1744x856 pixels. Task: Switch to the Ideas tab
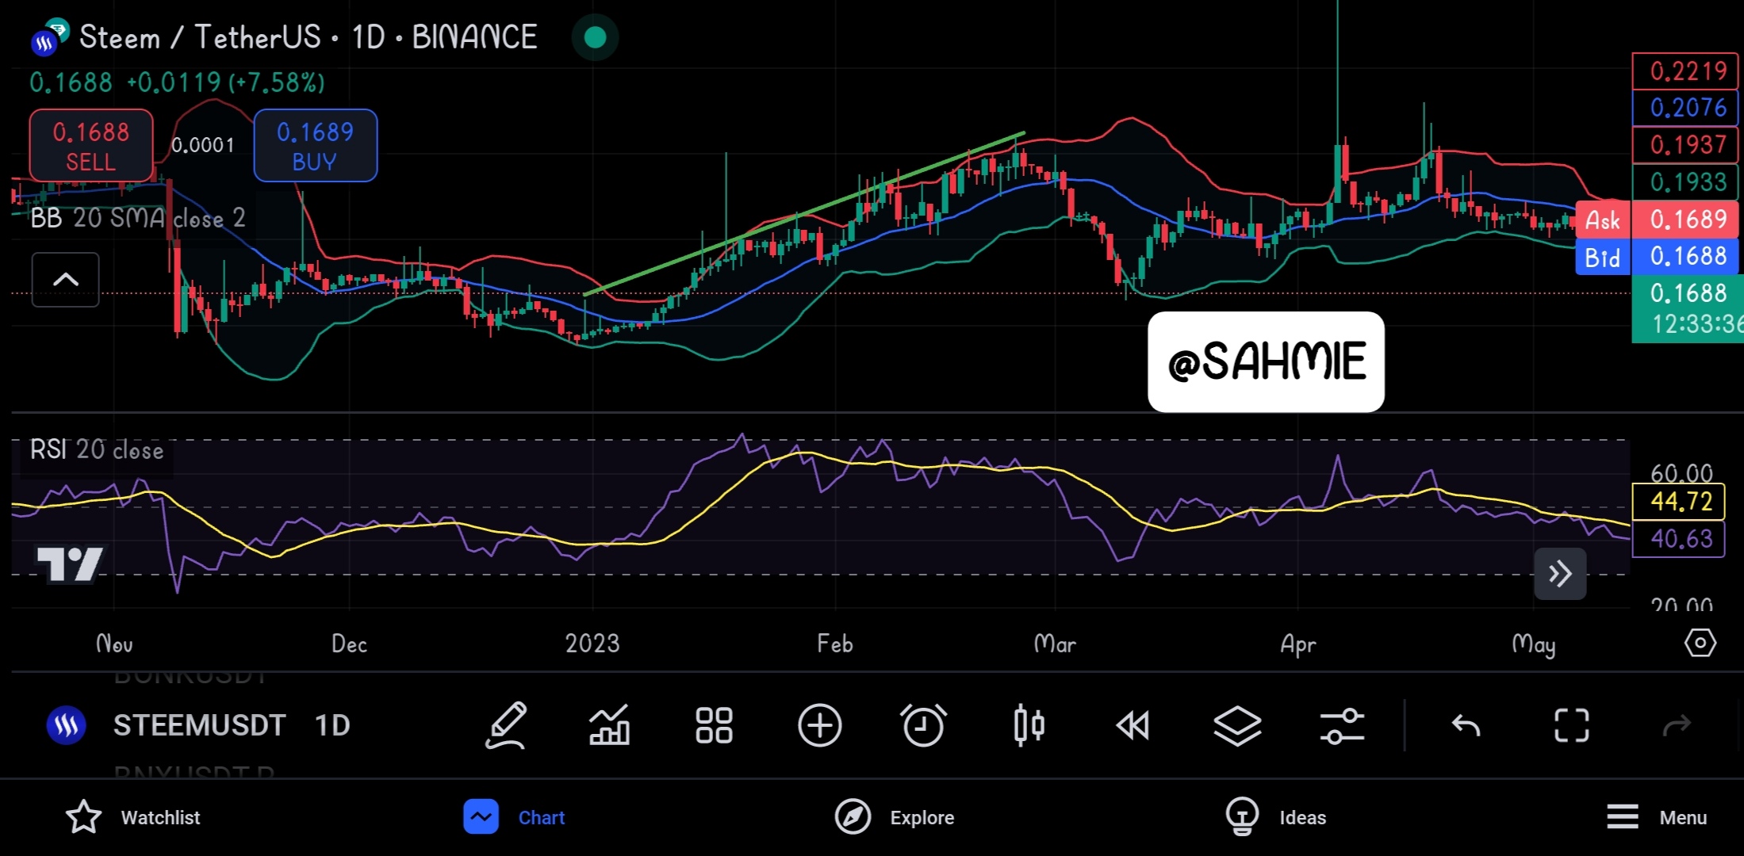coord(1276,817)
